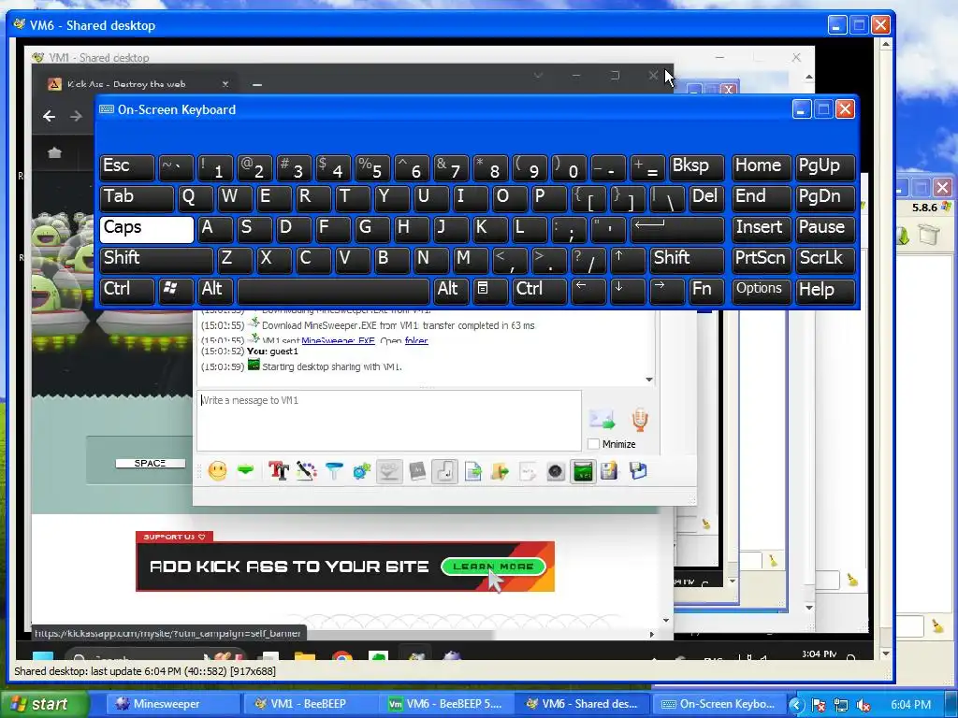Click the chat log scroll down arrow
The image size is (958, 718).
(649, 380)
